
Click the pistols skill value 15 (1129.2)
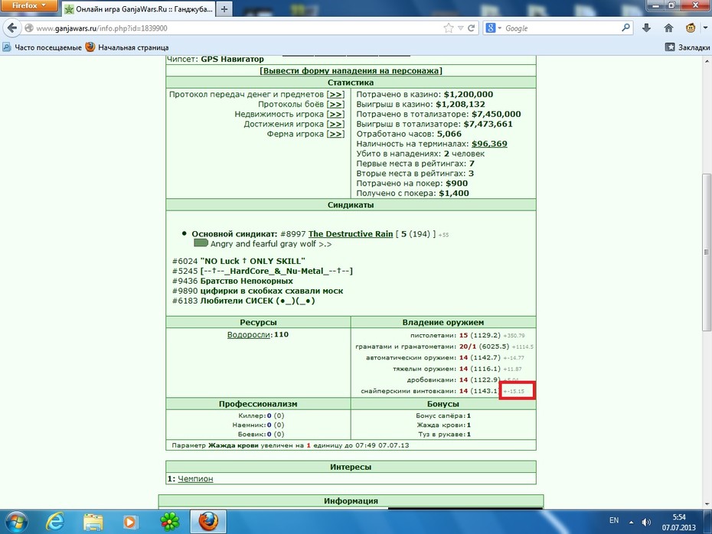click(x=479, y=336)
